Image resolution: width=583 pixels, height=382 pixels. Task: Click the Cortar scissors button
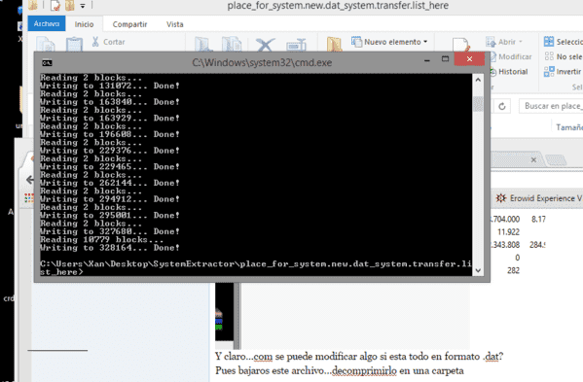coord(109,42)
